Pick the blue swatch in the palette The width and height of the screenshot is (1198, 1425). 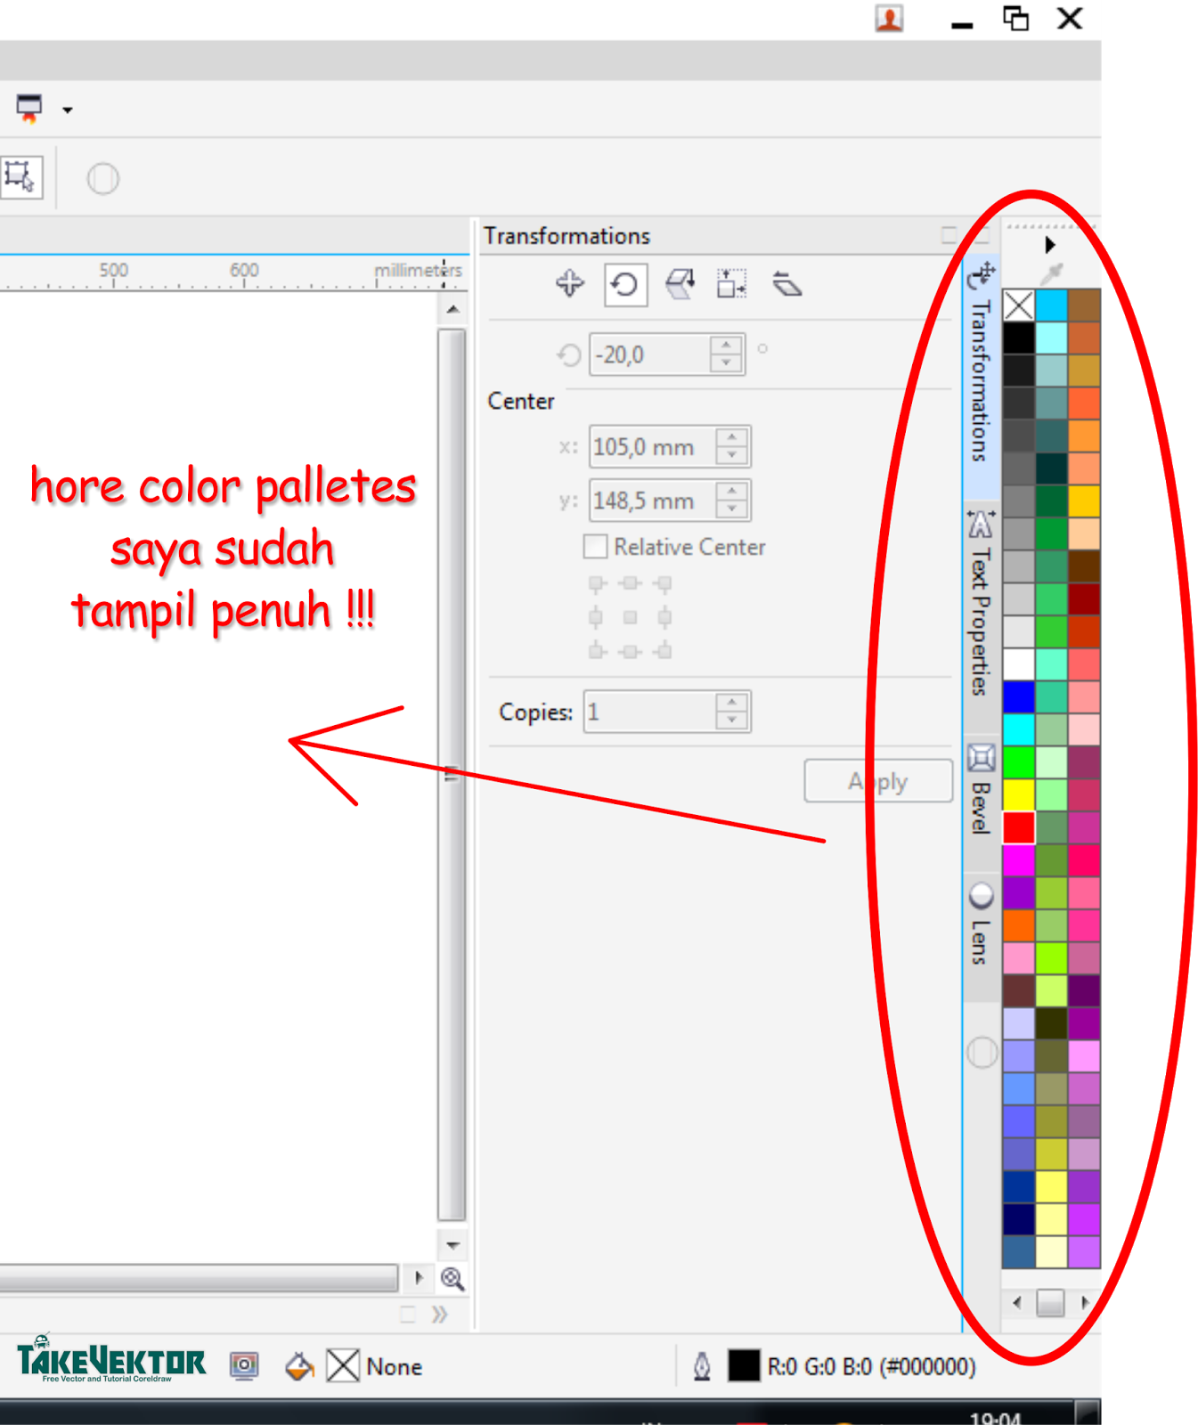coord(1019,696)
